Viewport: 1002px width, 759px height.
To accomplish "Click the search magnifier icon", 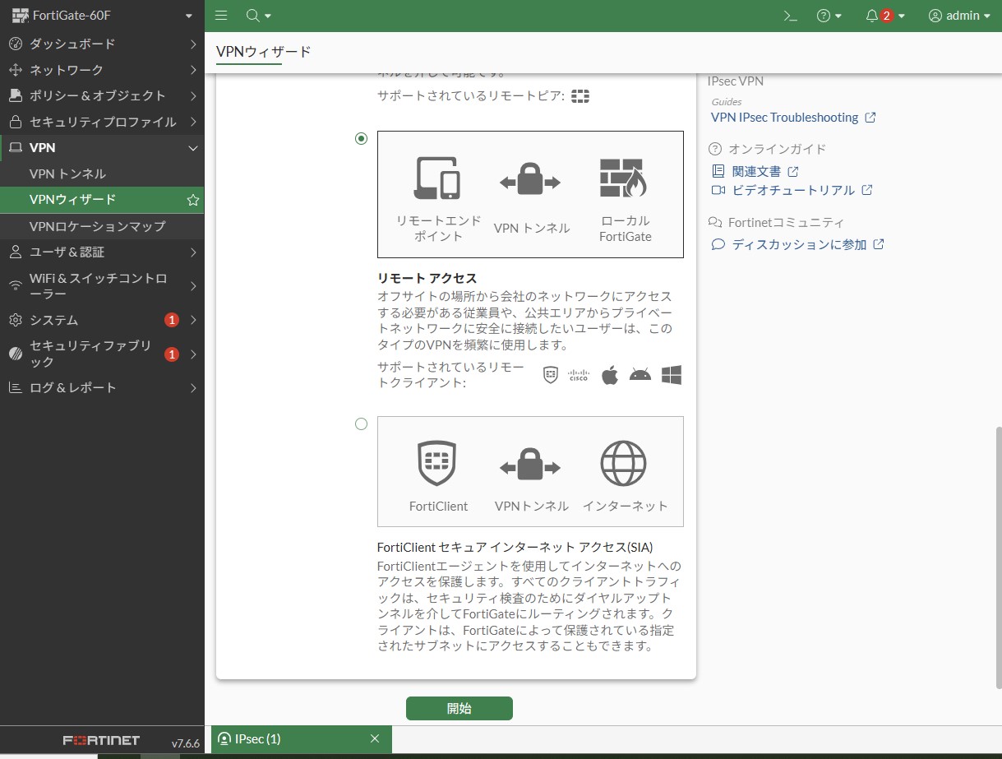I will click(253, 16).
